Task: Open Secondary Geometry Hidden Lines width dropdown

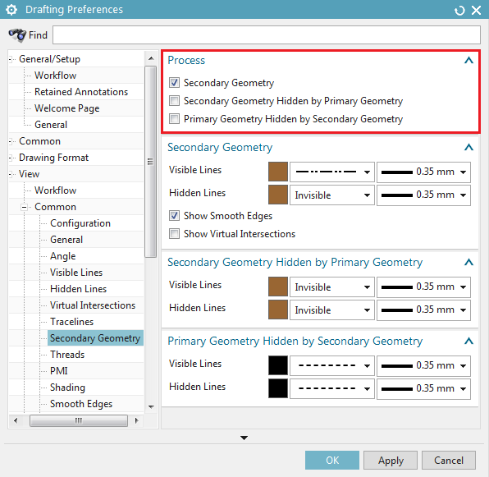Action: click(x=423, y=195)
